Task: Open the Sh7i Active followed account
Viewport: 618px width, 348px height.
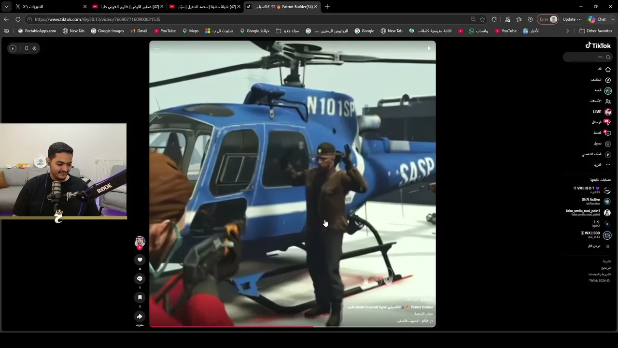Action: coord(596,202)
